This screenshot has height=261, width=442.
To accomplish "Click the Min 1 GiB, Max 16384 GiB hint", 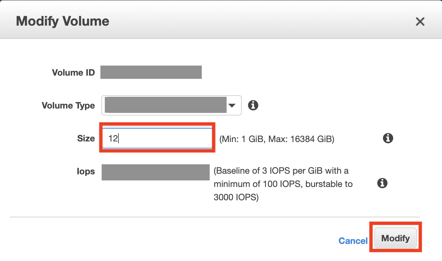I will point(277,139).
